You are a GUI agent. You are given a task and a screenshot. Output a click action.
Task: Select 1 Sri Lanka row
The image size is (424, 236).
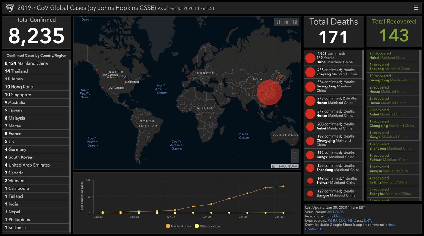click(x=36, y=228)
